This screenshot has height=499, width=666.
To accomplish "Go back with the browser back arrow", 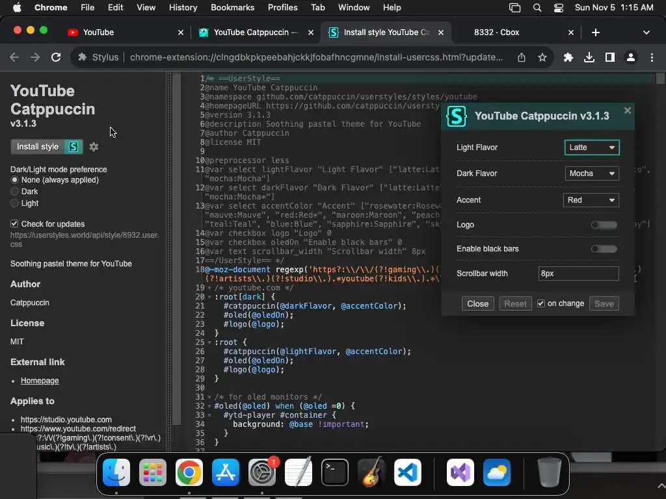I will (14, 57).
